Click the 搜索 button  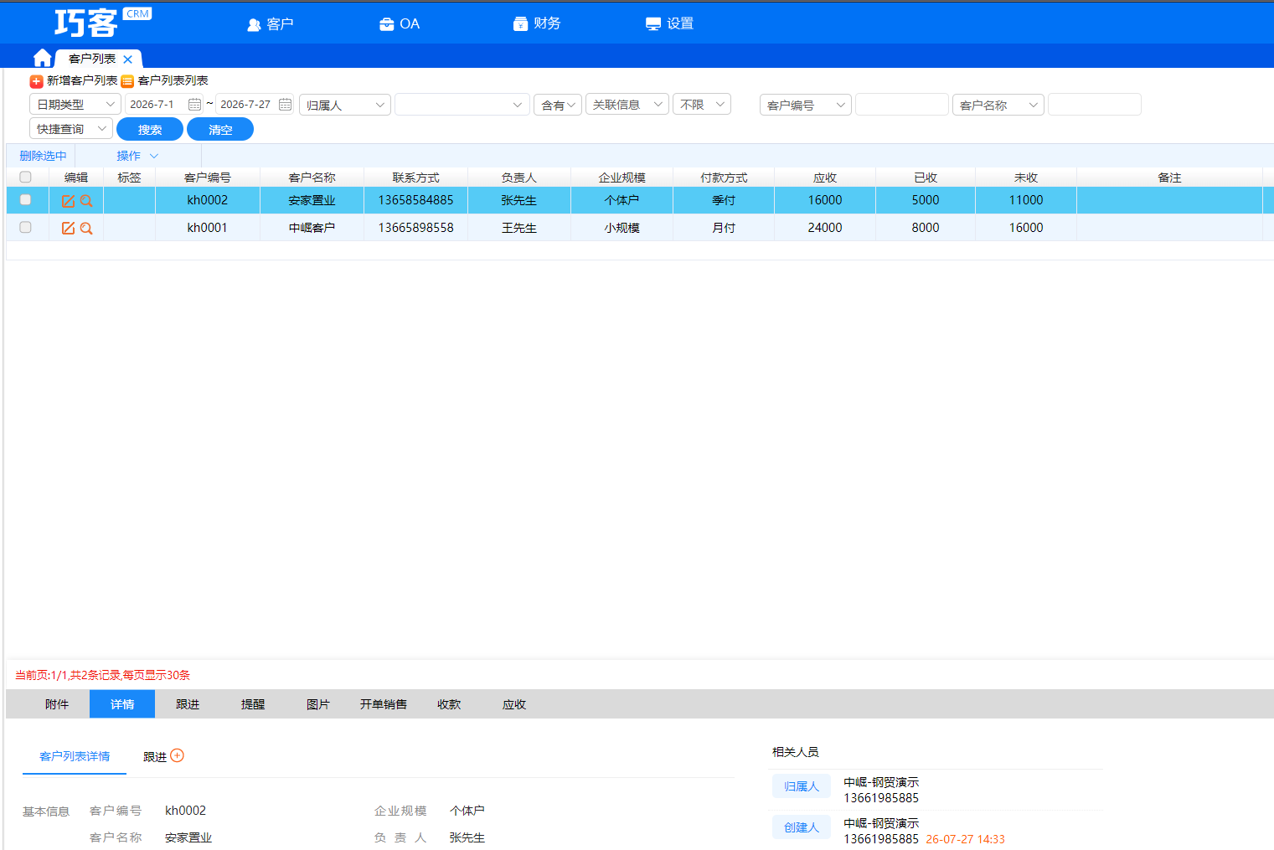pyautogui.click(x=150, y=130)
